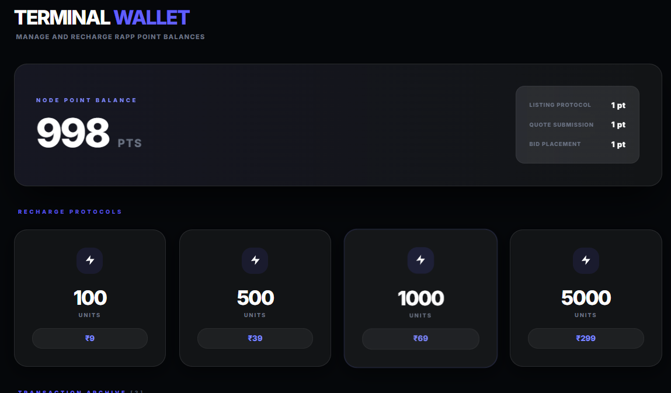Image resolution: width=671 pixels, height=393 pixels.
Task: Click the Bid Placement cost row
Action: (577, 144)
